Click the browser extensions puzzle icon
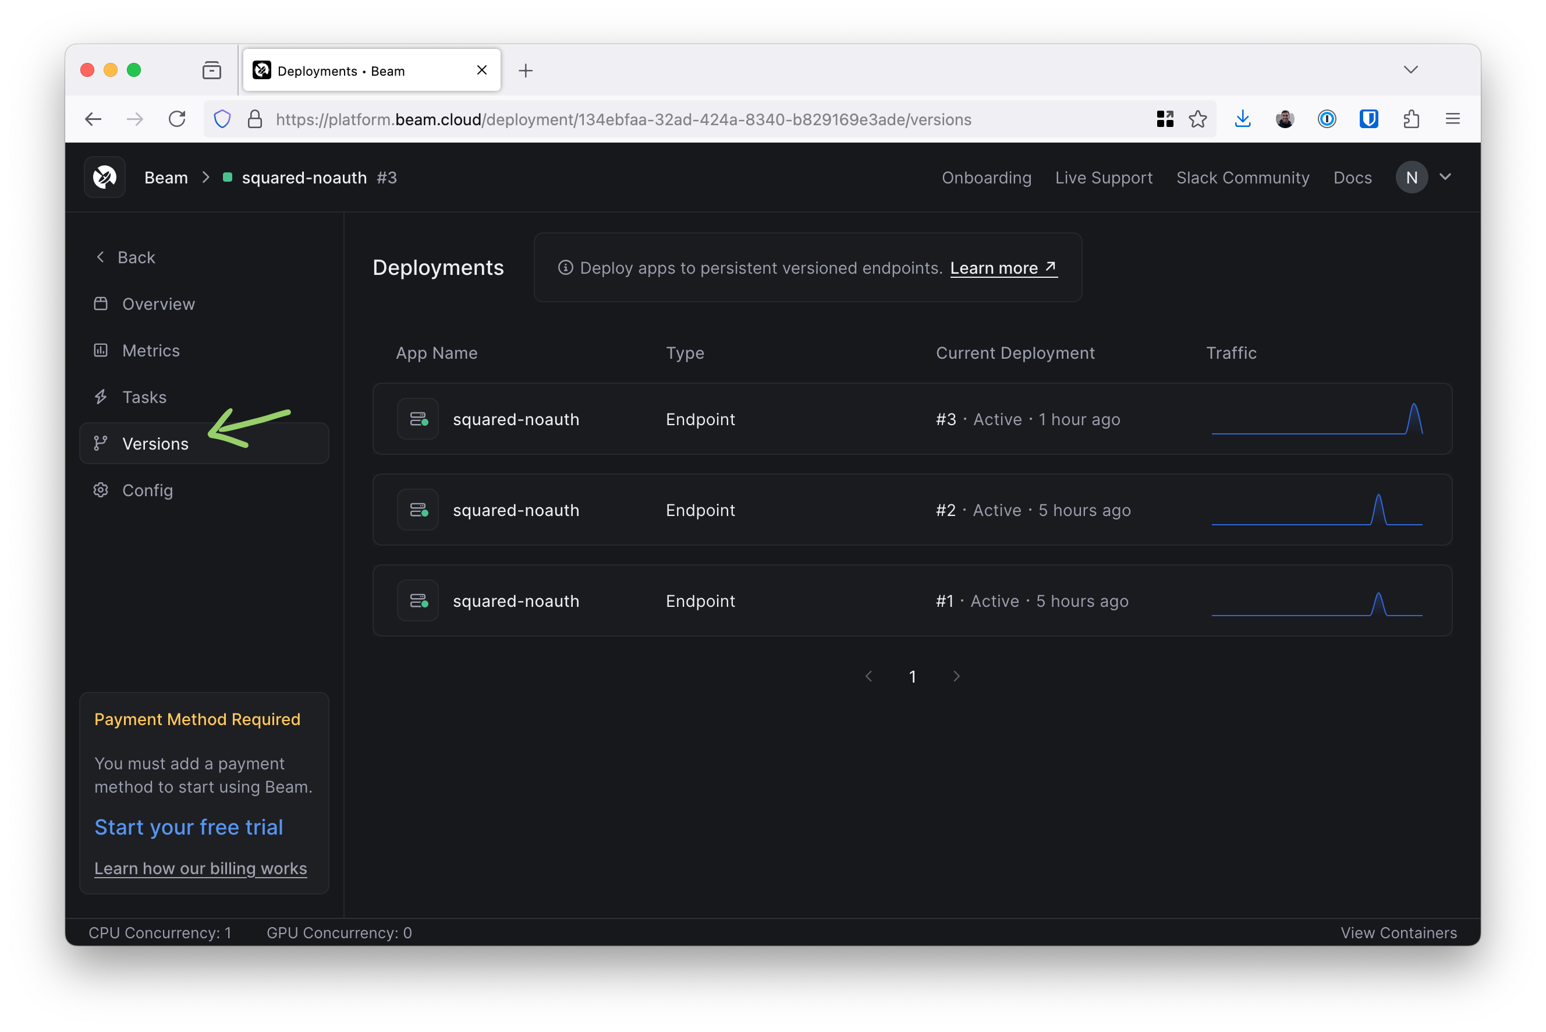The image size is (1546, 1032). (1410, 119)
